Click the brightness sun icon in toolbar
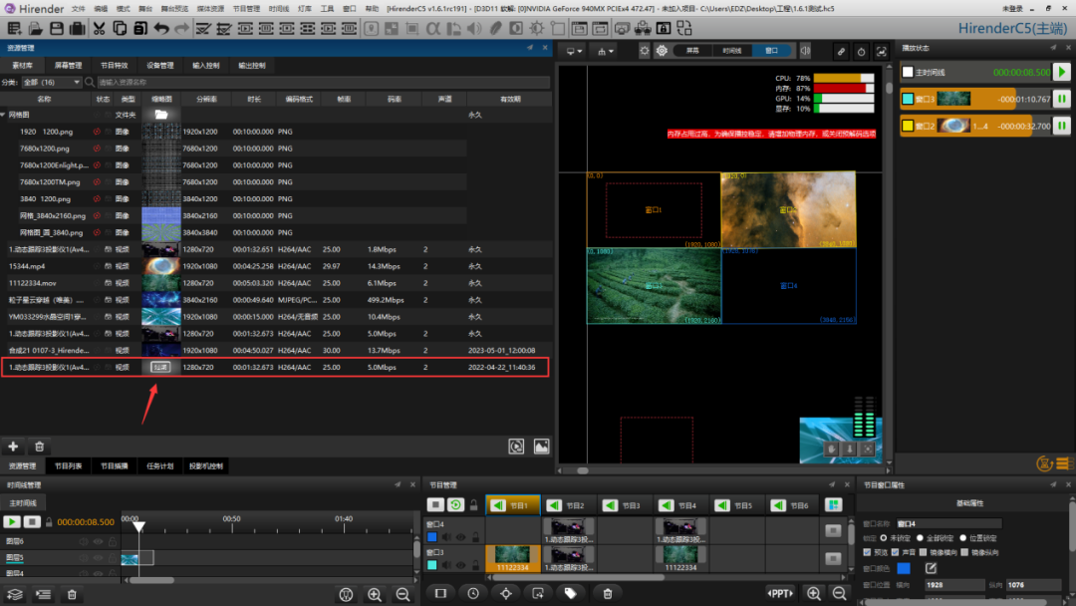1076x606 pixels. [x=537, y=29]
